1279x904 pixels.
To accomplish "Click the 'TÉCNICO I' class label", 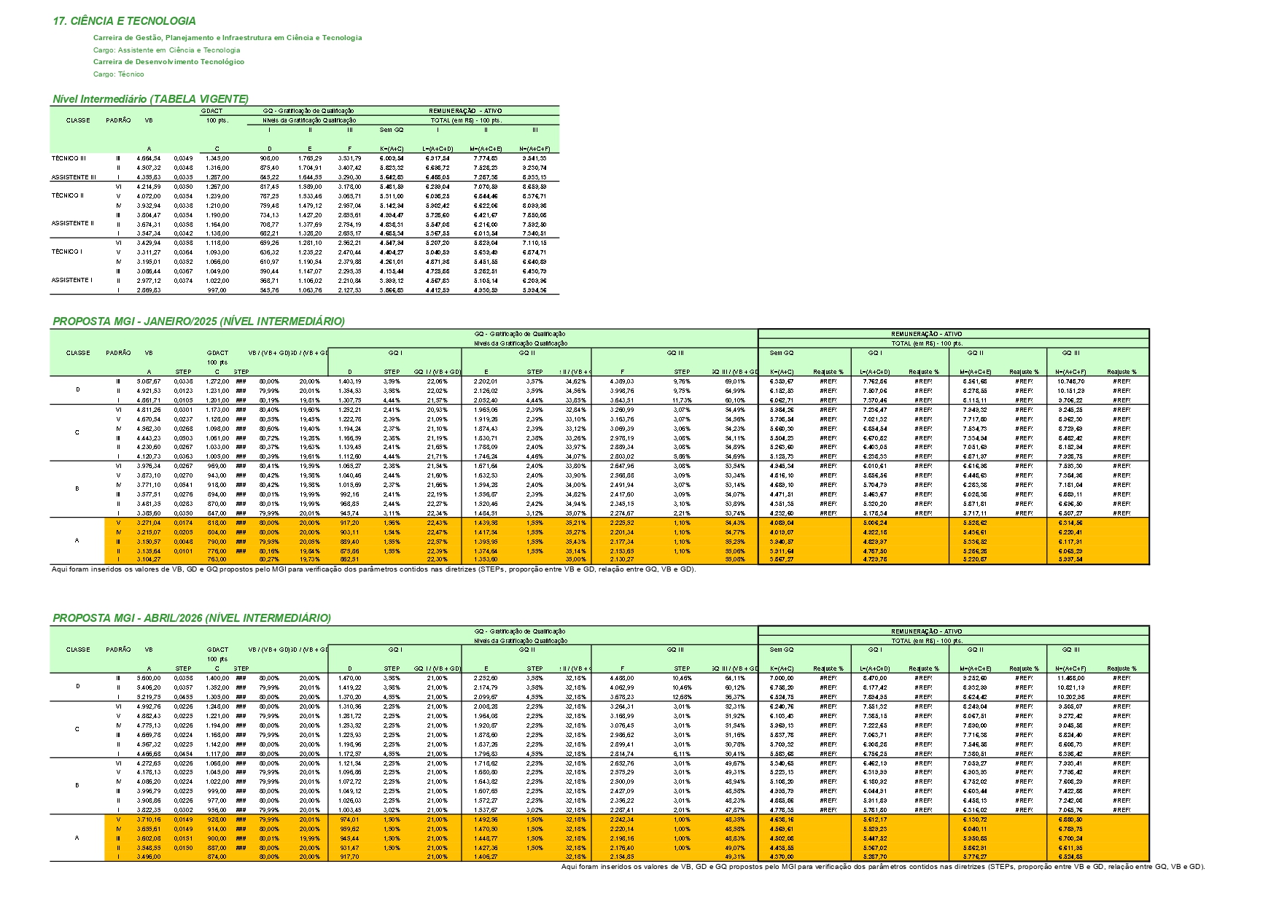I will coord(67,252).
